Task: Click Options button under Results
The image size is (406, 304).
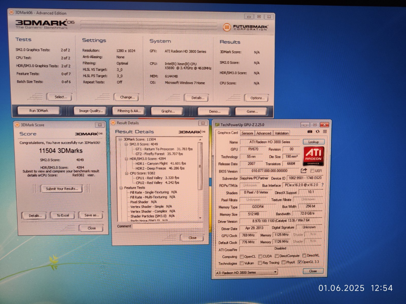Action: coord(257,98)
